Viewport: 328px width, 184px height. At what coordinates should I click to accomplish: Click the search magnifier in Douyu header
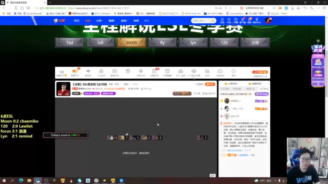click(x=213, y=21)
